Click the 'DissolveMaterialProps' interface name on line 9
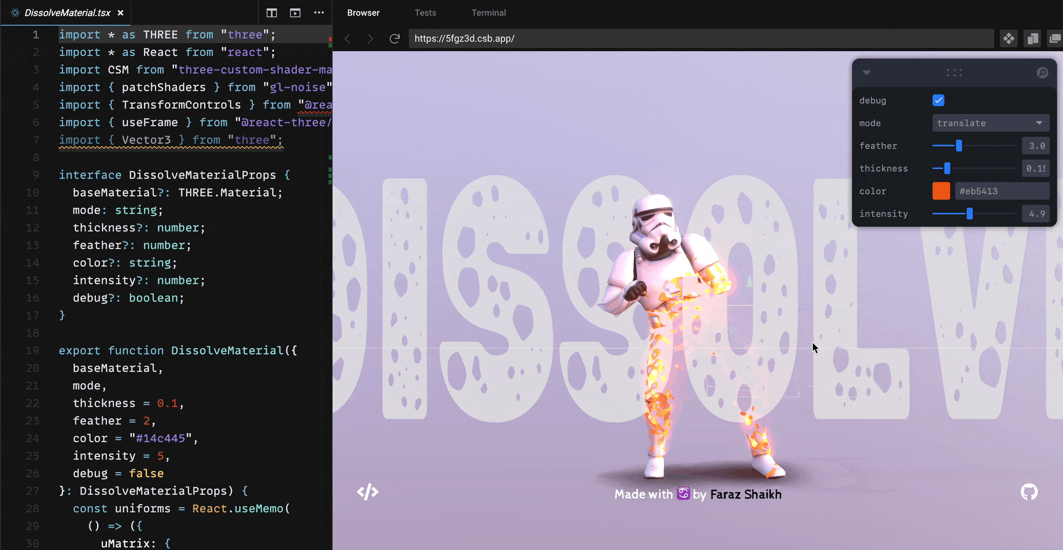The image size is (1063, 550). coord(202,175)
